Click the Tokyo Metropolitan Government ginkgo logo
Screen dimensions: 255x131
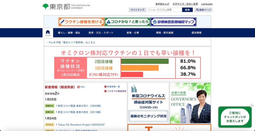point(46,7)
